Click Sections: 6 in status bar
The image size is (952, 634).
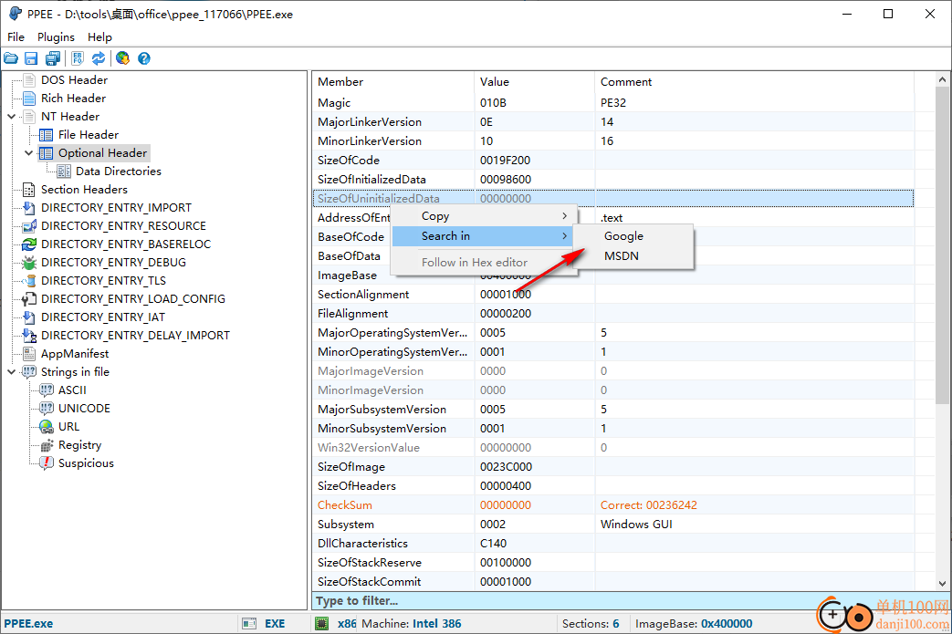click(591, 624)
